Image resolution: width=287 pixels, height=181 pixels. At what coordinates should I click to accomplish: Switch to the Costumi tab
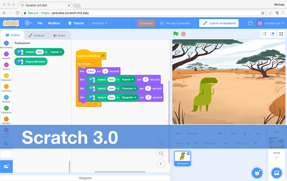click(37, 35)
